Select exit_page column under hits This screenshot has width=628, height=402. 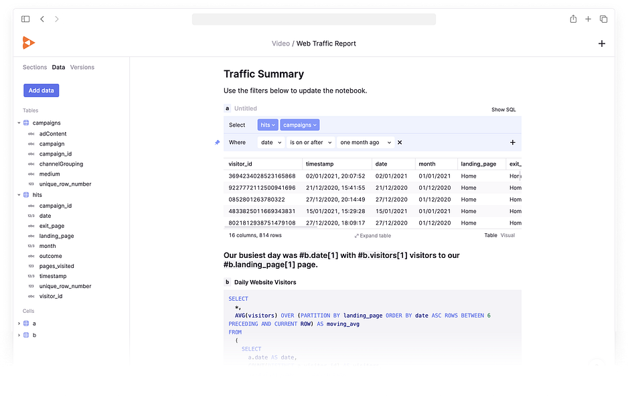click(52, 226)
